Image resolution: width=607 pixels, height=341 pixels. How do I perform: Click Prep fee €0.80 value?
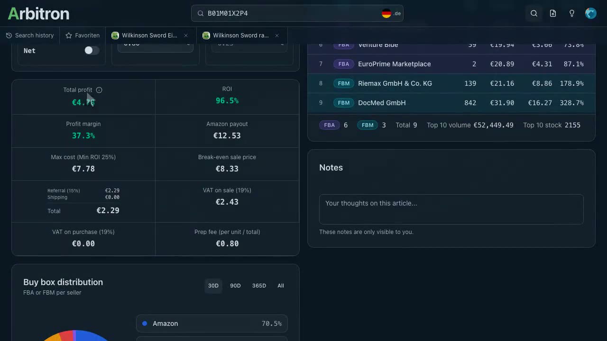(x=227, y=243)
